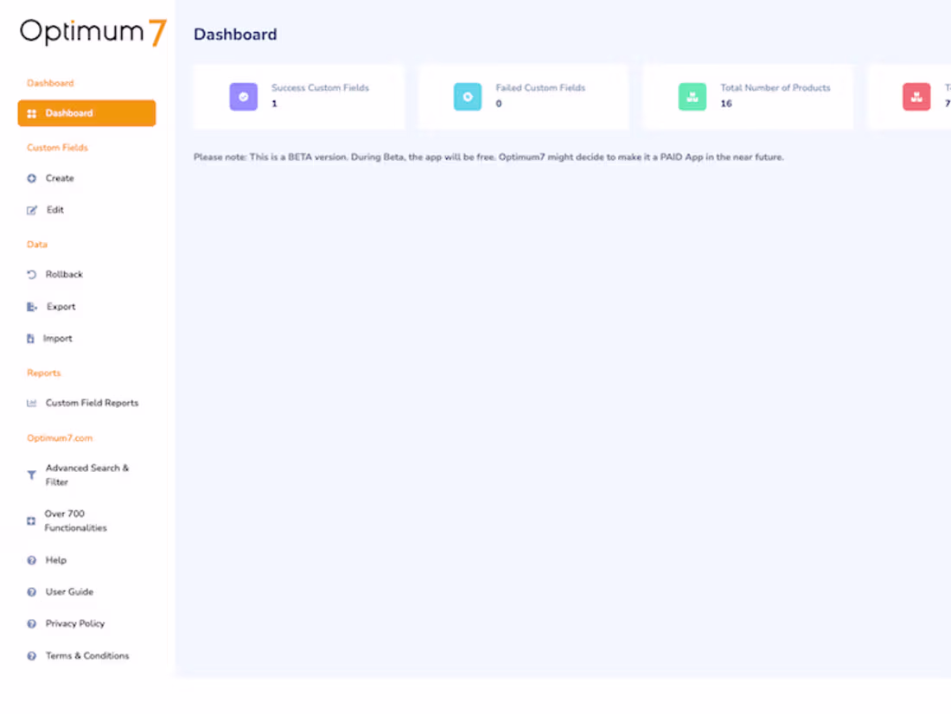
Task: Click the Custom Fields section header
Action: tap(57, 148)
